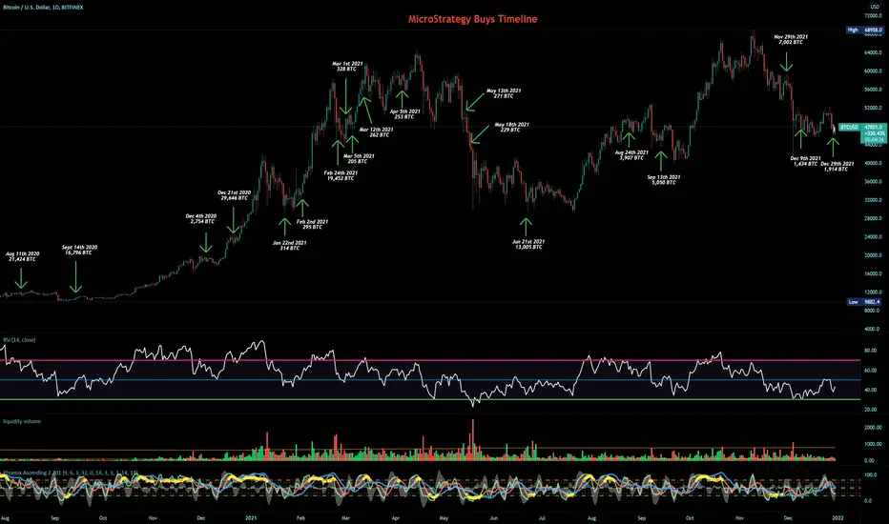Click the 2021 label on time axis
This screenshot has height=524, width=889.
pyautogui.click(x=251, y=517)
